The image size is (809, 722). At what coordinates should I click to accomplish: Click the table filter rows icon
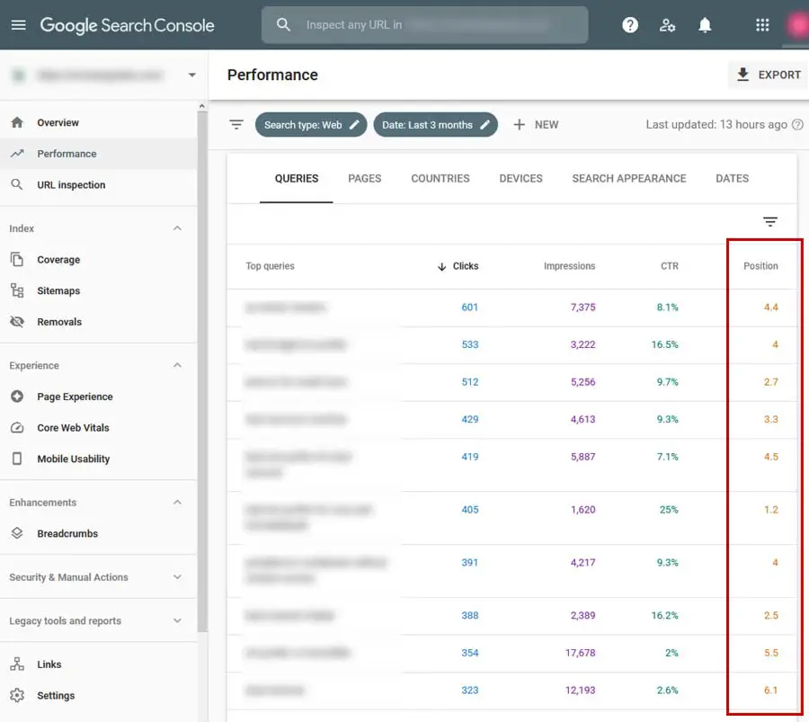[x=769, y=221]
